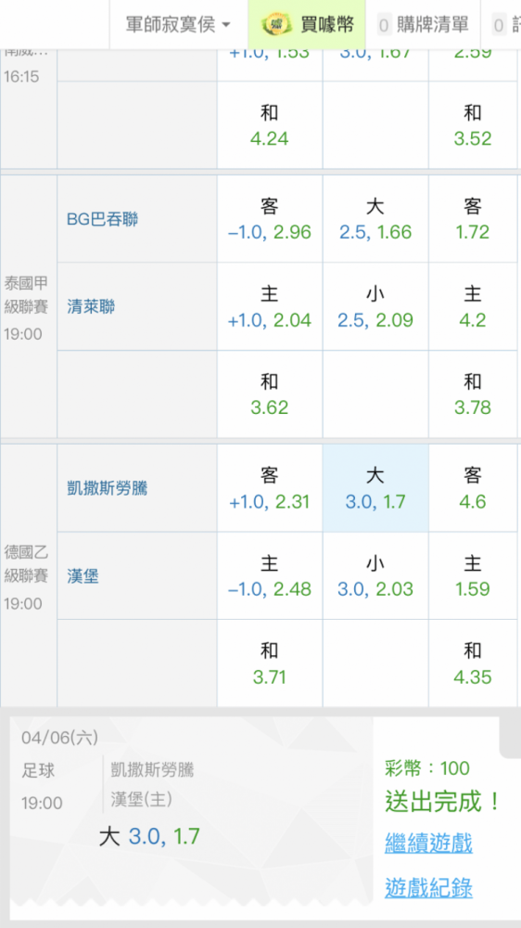Choose 主 -1.0, 2.48 handicap for 漢堡
The image size is (521, 928).
pos(270,576)
